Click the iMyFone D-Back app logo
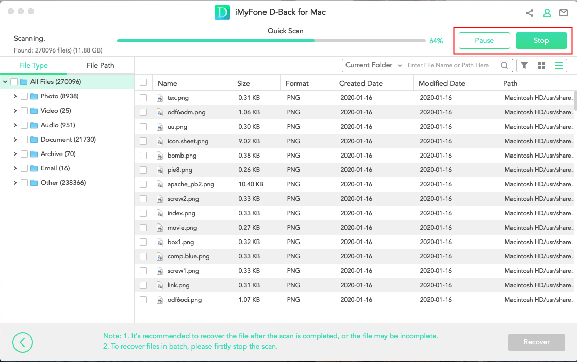This screenshot has width=577, height=362. (222, 12)
